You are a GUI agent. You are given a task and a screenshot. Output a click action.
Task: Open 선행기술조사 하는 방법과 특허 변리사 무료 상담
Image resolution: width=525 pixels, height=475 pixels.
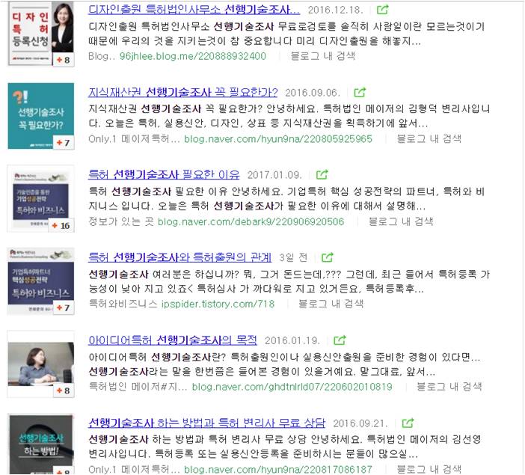206,423
